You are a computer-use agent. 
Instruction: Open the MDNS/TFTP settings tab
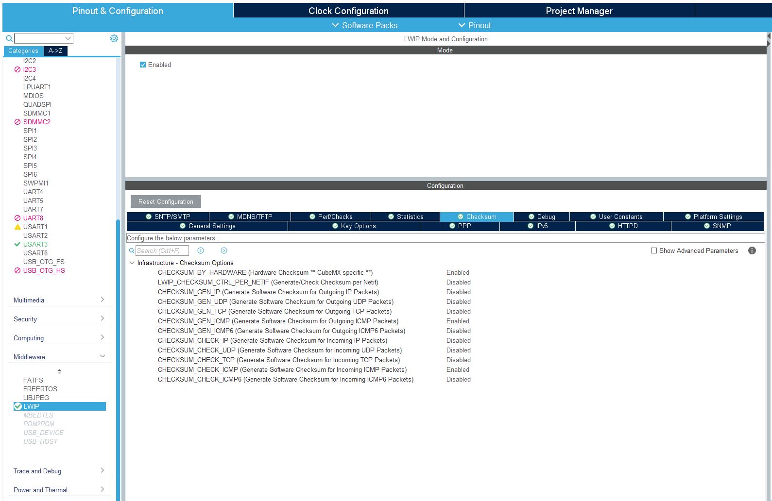pyautogui.click(x=250, y=217)
